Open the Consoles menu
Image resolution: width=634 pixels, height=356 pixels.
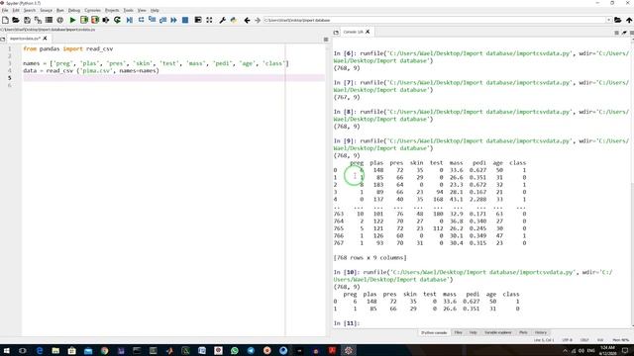tap(92, 10)
